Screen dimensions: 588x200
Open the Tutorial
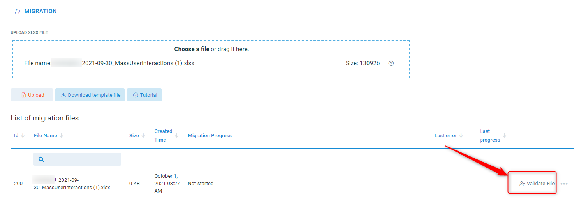pos(144,95)
